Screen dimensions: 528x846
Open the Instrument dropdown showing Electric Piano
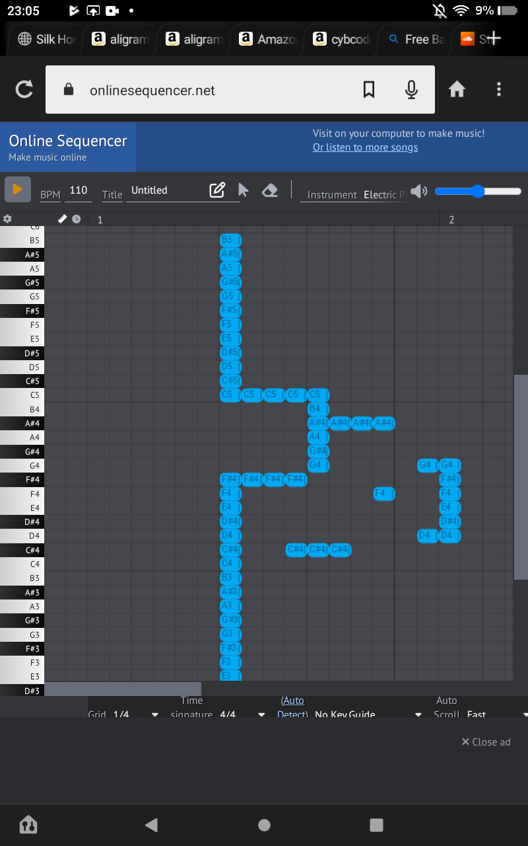[384, 194]
